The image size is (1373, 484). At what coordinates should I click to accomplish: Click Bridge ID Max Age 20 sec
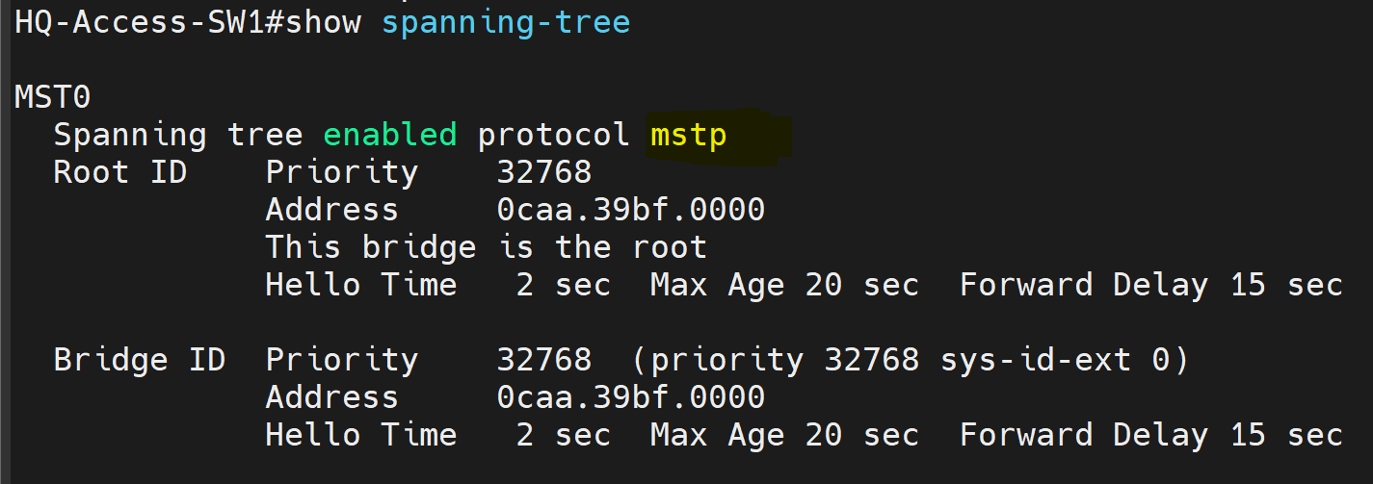pos(785,435)
